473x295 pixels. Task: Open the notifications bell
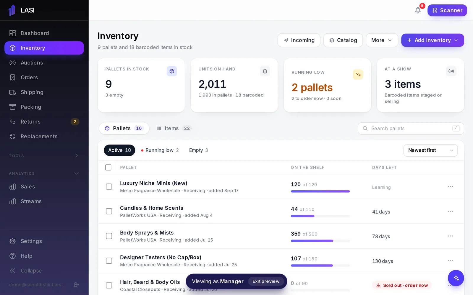418,10
